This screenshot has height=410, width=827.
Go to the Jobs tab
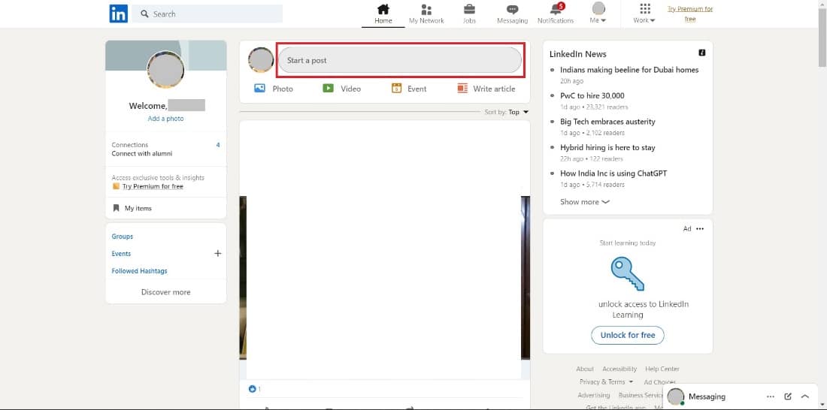[x=469, y=14]
